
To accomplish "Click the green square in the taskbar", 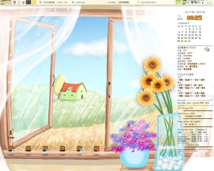I will 179,2.
